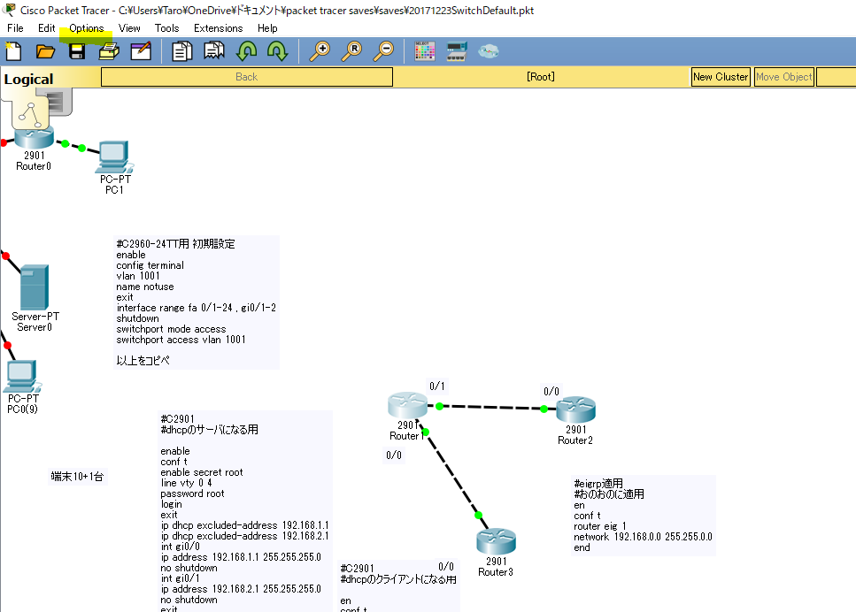Navigate to the Root view
Viewport: 856px width, 612px height.
[x=539, y=77]
